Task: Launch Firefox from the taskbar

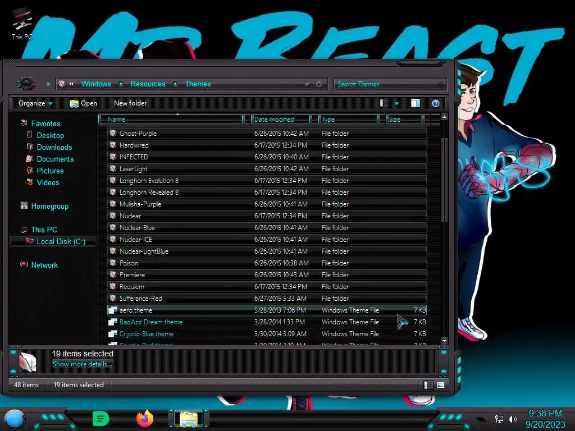Action: point(145,419)
